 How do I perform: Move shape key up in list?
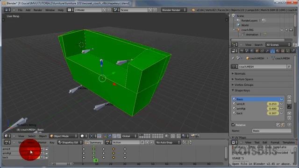point(289,113)
